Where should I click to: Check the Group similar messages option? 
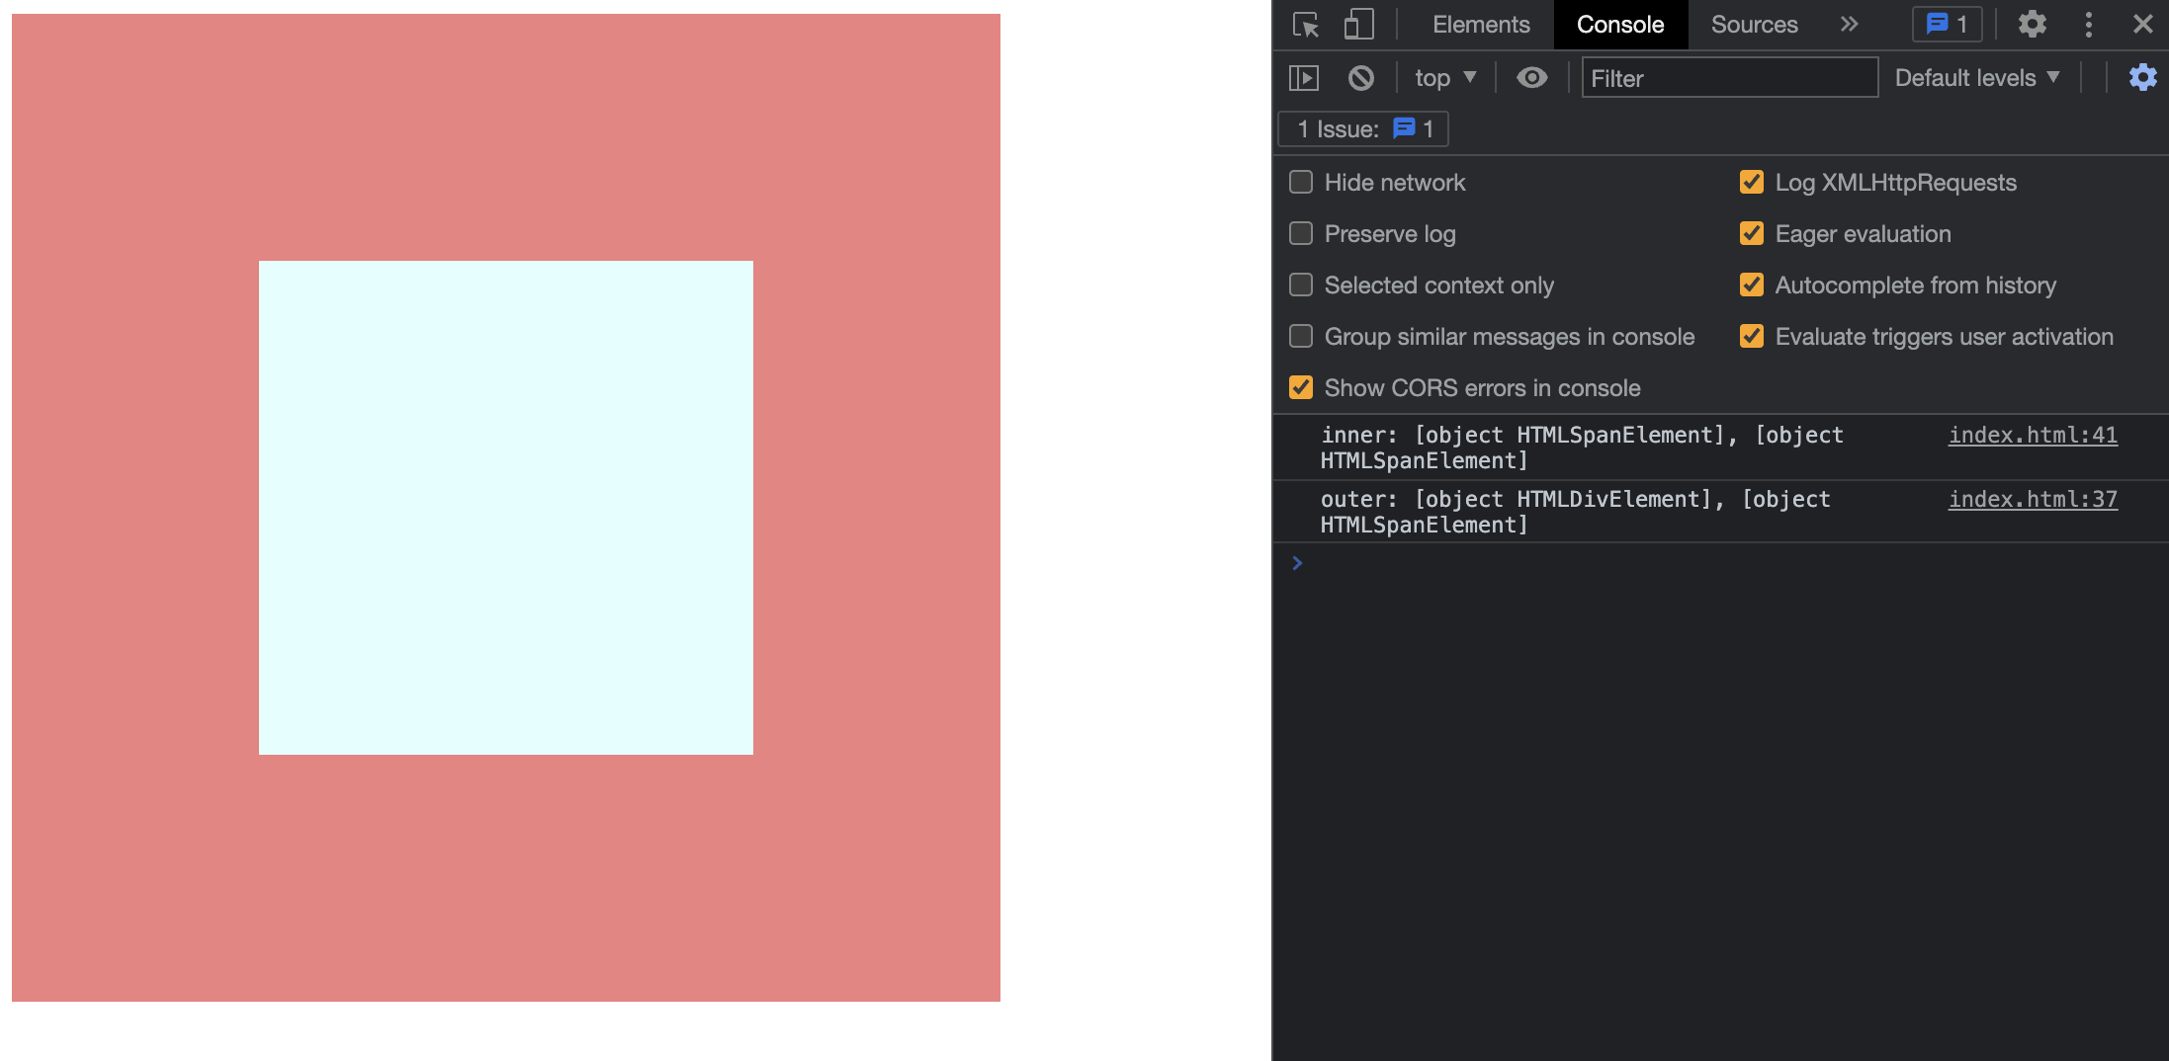1300,336
